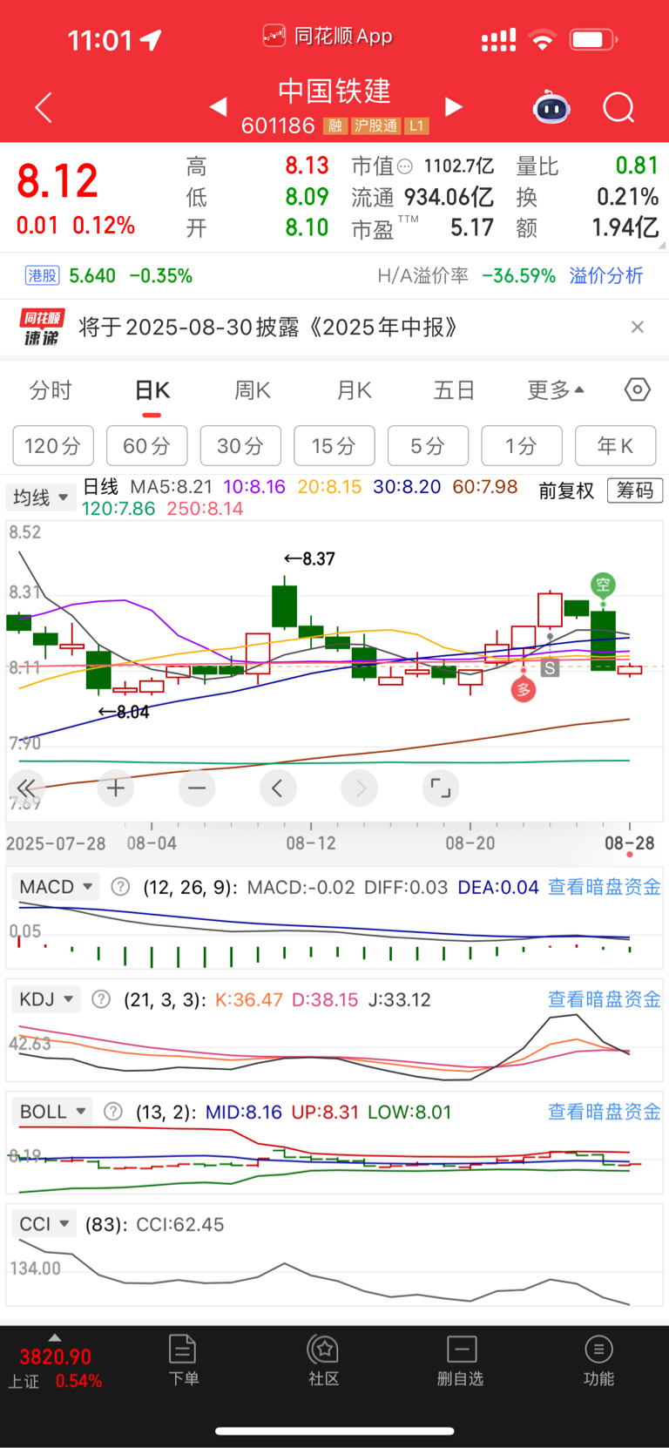This screenshot has width=669, height=1448.
Task: Open the BOLL indicator dropdown
Action: point(52,1112)
